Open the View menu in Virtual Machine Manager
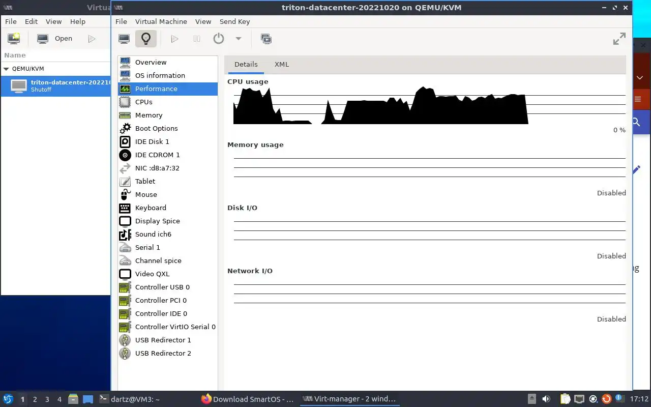 point(53,21)
